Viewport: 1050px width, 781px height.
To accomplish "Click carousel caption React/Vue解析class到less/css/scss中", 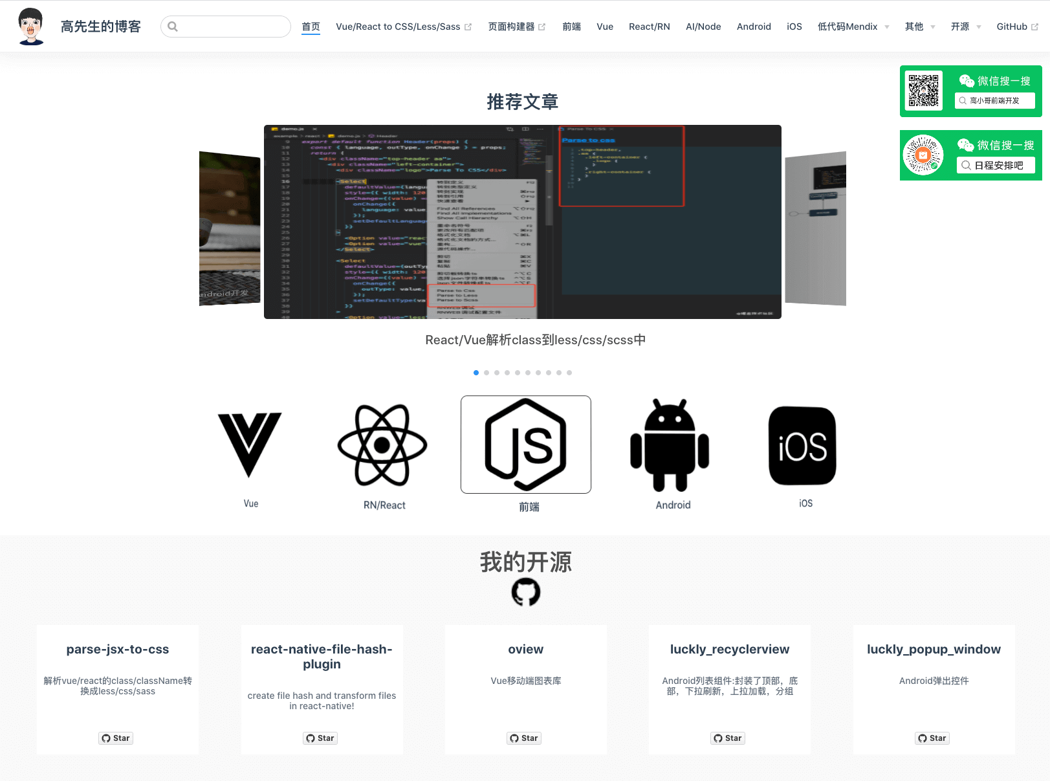I will coord(535,340).
